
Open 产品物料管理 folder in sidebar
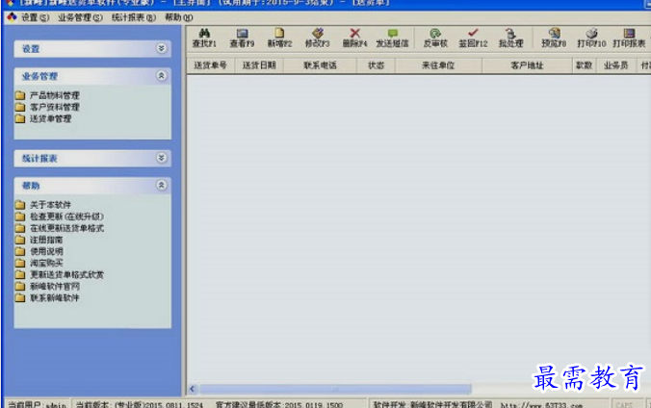(47, 95)
